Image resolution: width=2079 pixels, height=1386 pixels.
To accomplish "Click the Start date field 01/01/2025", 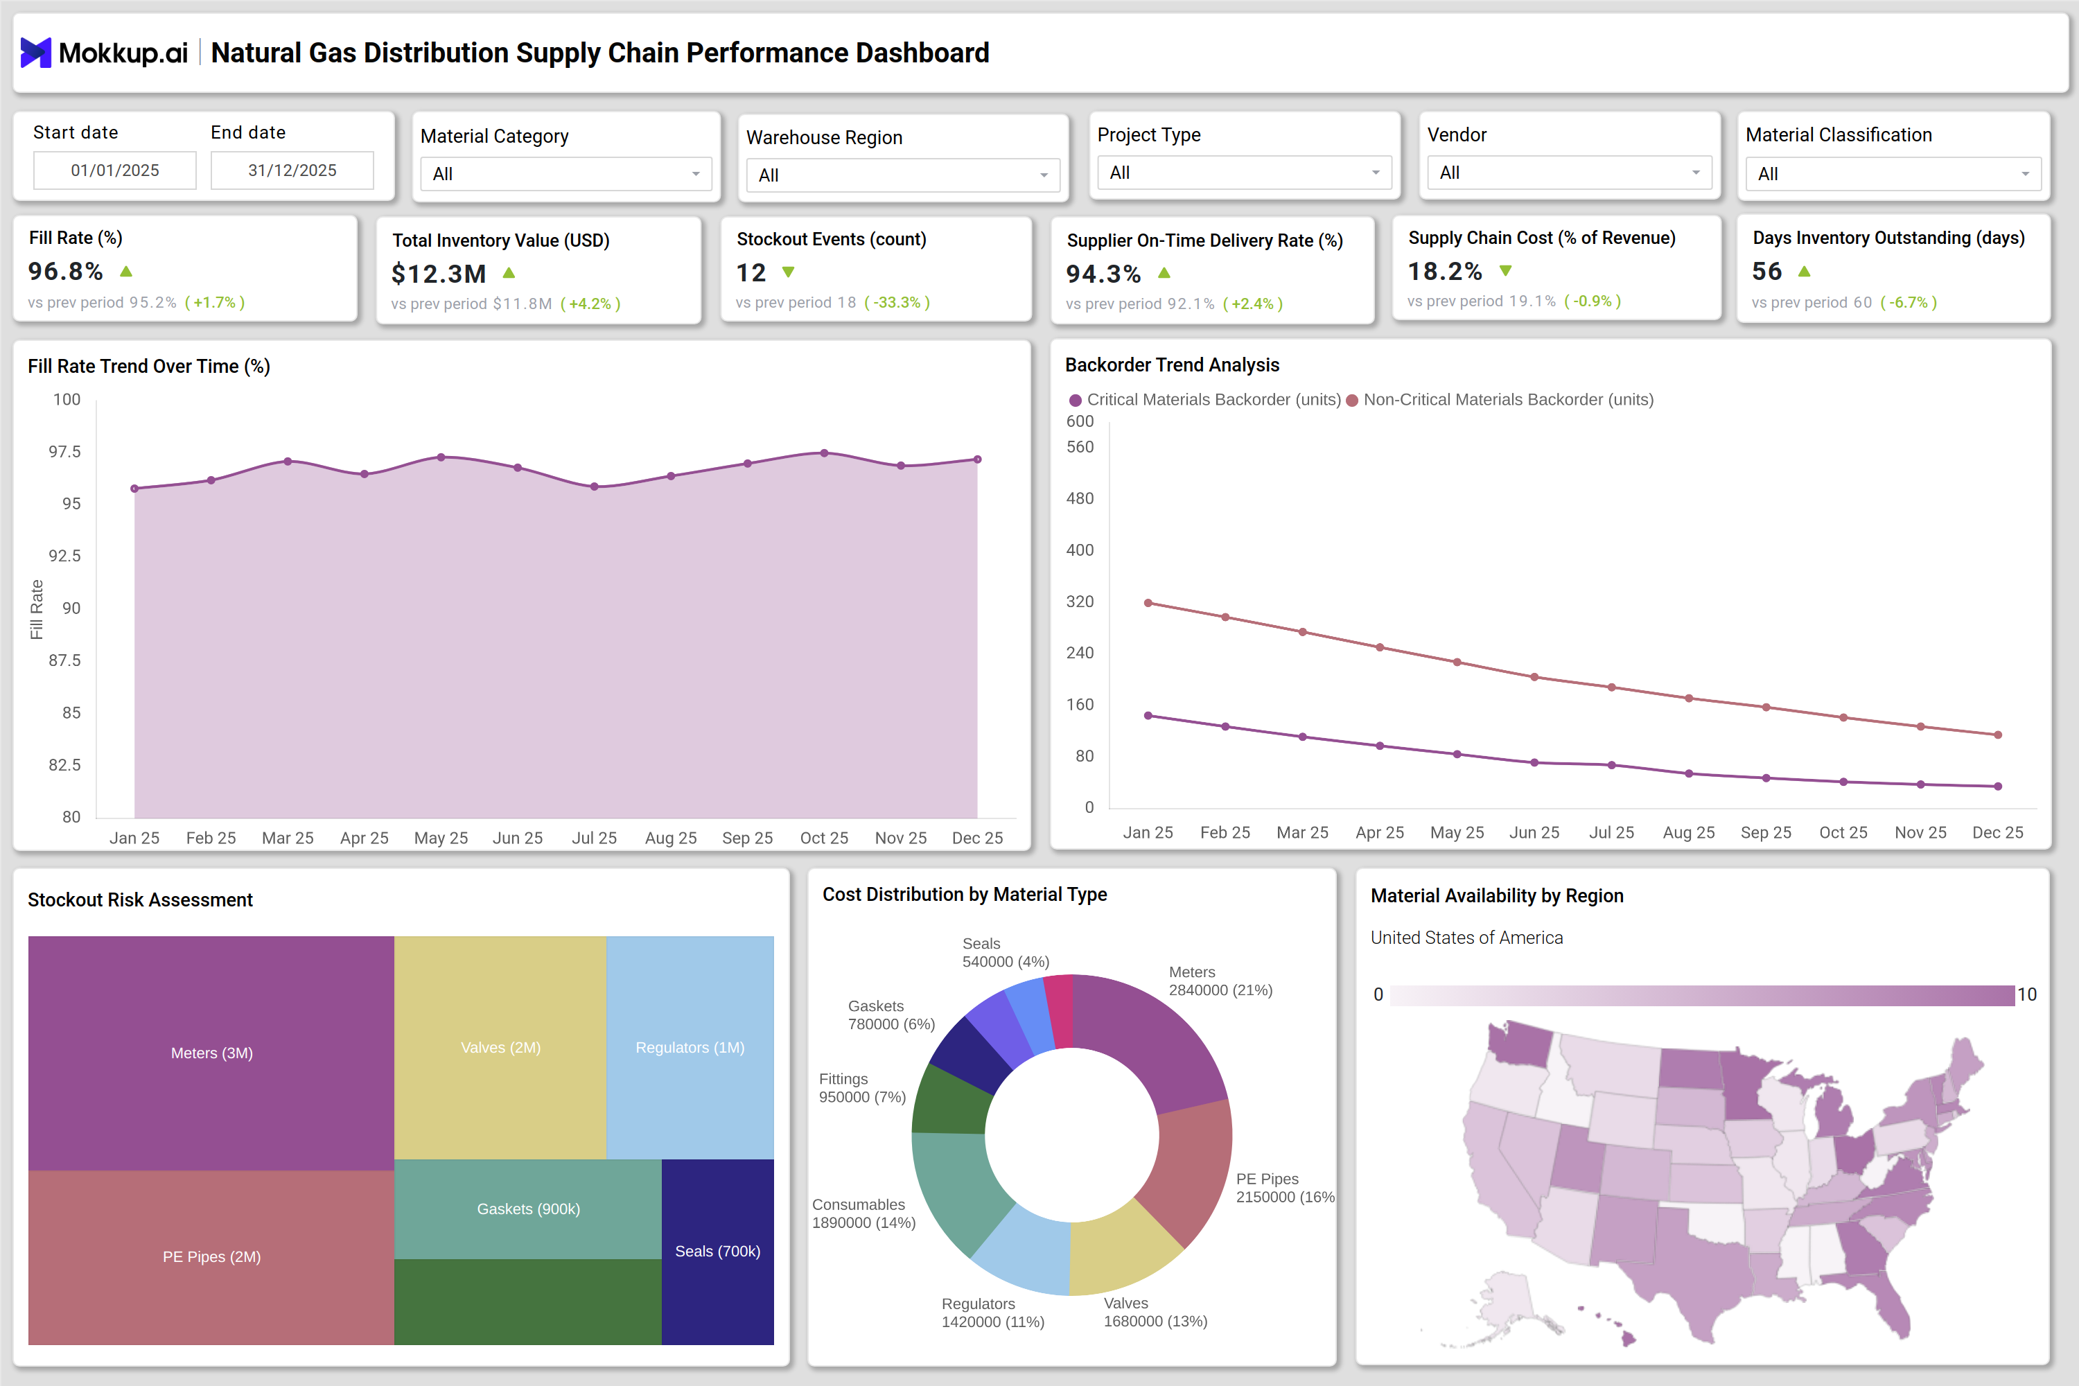I will coord(115,170).
